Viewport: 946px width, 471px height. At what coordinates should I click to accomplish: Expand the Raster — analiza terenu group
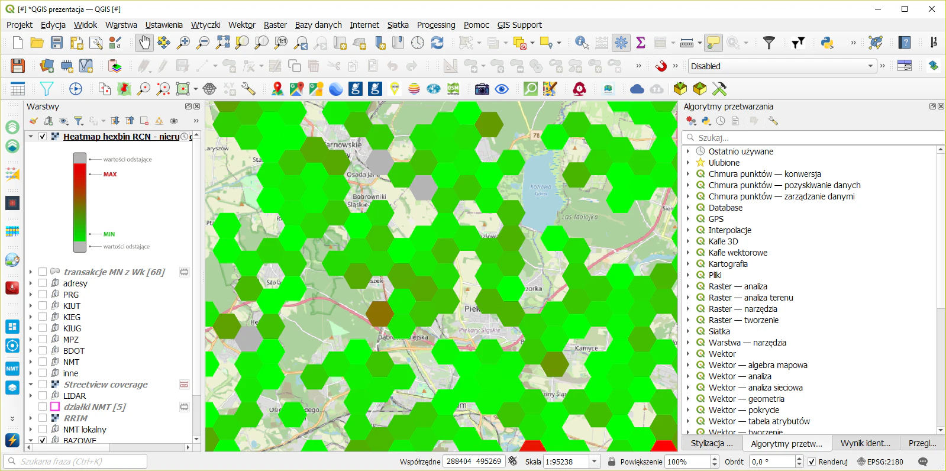[688, 298]
